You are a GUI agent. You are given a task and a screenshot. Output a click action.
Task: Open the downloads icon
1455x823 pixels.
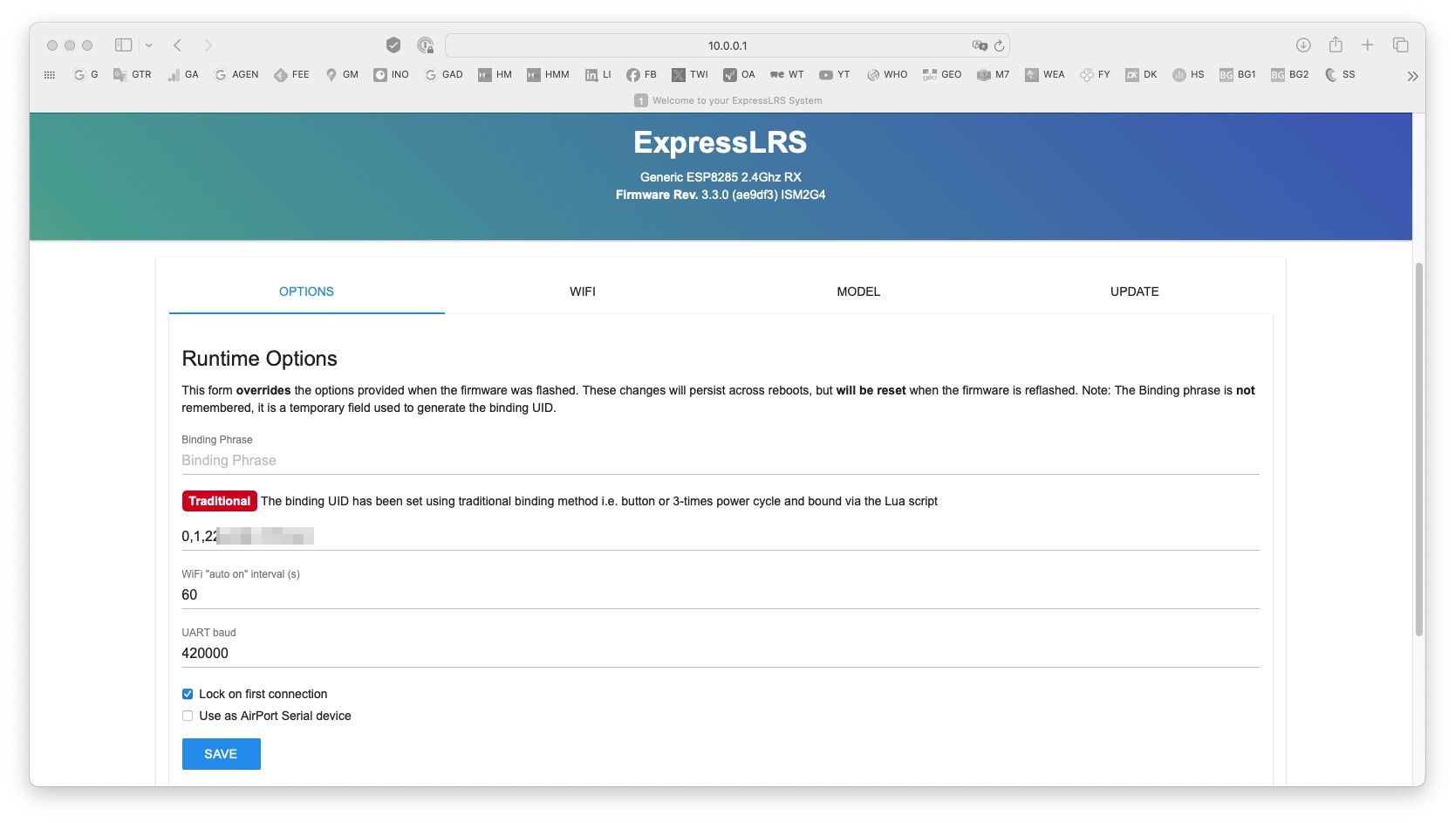click(x=1303, y=45)
